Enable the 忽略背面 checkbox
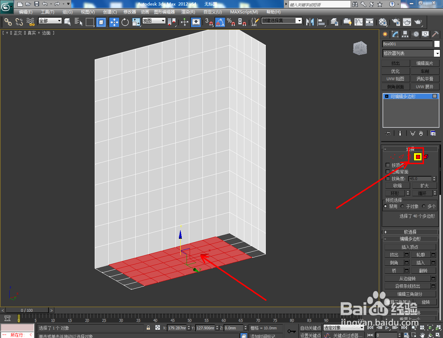This screenshot has height=338, width=443. point(388,172)
